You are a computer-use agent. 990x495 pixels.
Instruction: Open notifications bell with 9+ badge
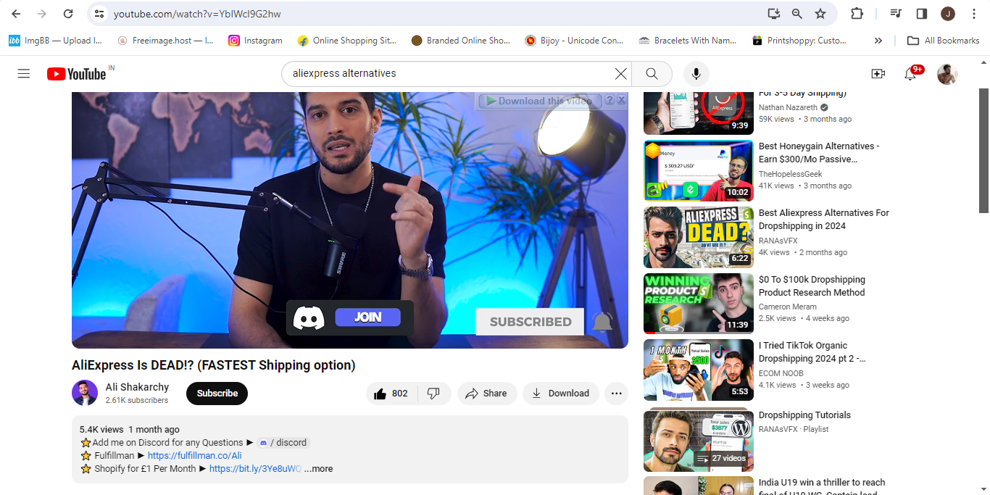pos(910,73)
